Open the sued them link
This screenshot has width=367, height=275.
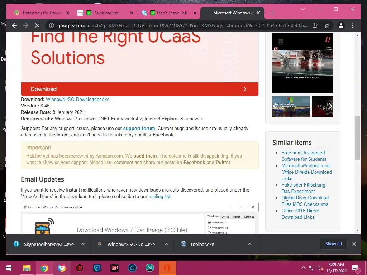145,156
